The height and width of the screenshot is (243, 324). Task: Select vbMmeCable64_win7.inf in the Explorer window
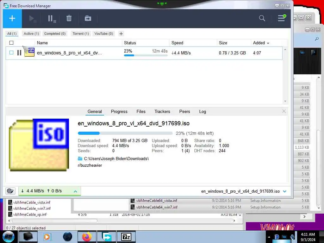tap(157, 207)
